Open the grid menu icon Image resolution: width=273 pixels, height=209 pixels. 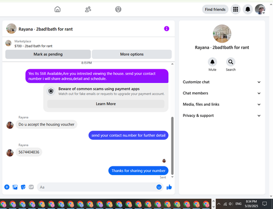[x=235, y=9]
